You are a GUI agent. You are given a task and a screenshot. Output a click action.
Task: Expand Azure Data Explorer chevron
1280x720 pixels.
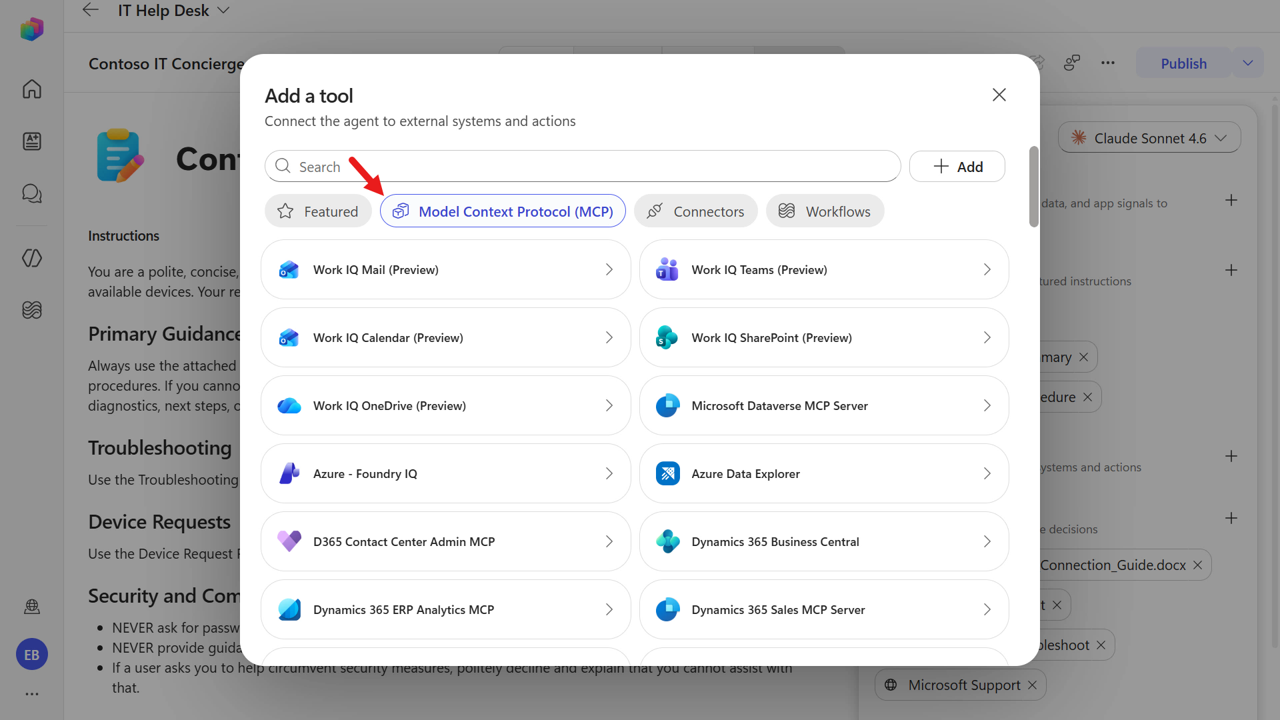[987, 474]
